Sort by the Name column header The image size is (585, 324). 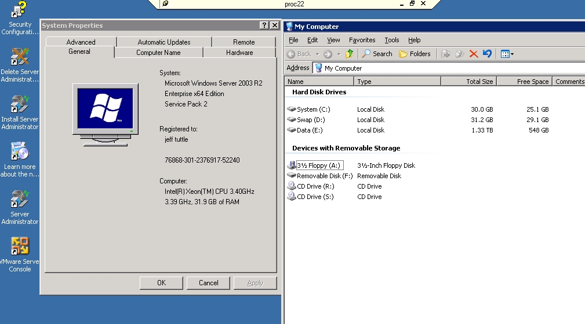(x=319, y=82)
